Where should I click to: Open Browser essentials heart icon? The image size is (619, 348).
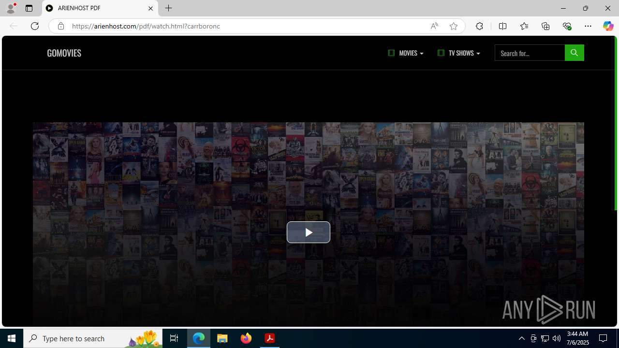pyautogui.click(x=567, y=26)
